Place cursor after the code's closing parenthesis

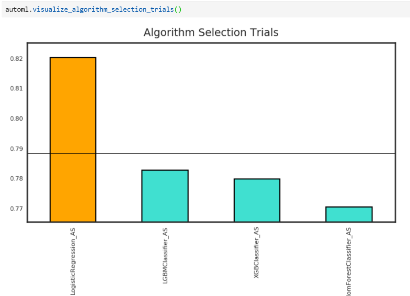(182, 9)
